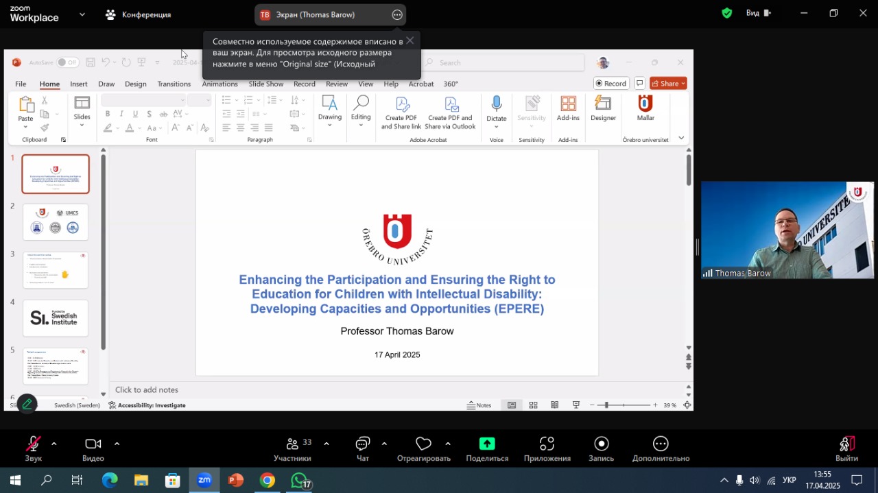878x493 pixels.
Task: Start recording with the Record icon
Action: 601,449
